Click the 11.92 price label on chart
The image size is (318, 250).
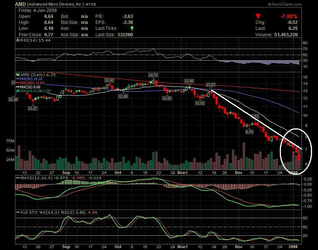coord(200,103)
